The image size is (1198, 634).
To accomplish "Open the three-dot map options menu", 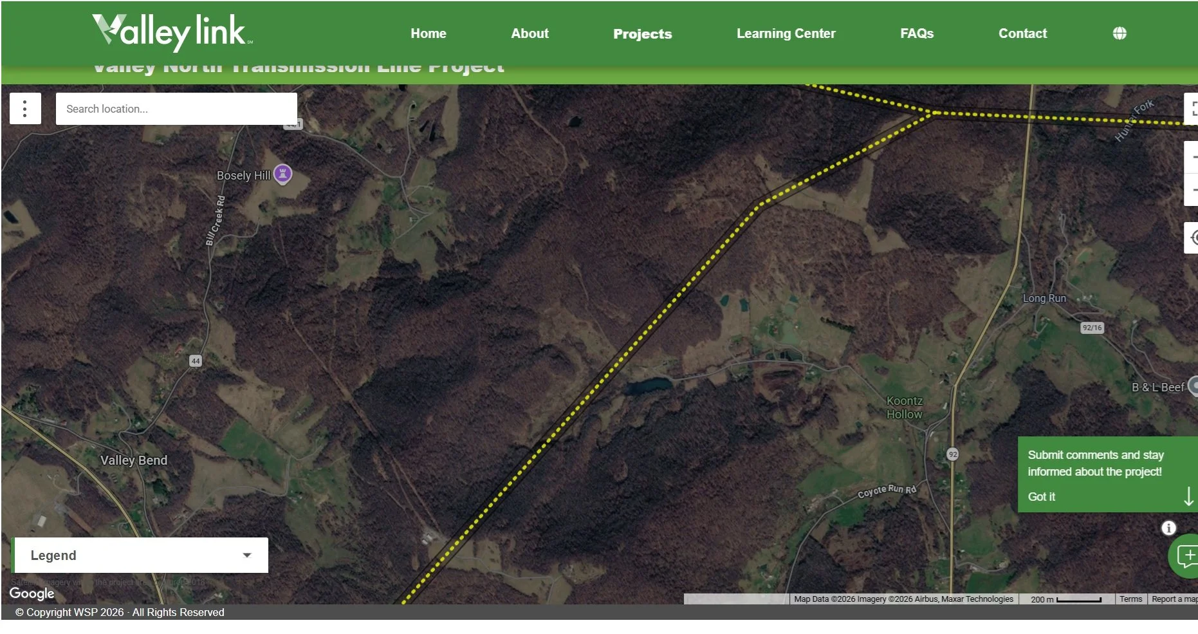I will point(25,108).
